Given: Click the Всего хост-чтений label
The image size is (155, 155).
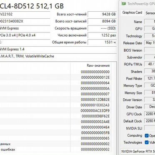Looking at the screenshot, I should [x=72, y=14].
